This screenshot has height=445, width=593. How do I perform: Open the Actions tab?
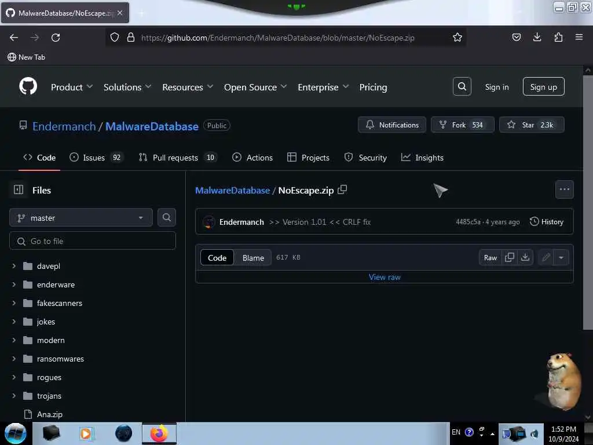click(252, 158)
